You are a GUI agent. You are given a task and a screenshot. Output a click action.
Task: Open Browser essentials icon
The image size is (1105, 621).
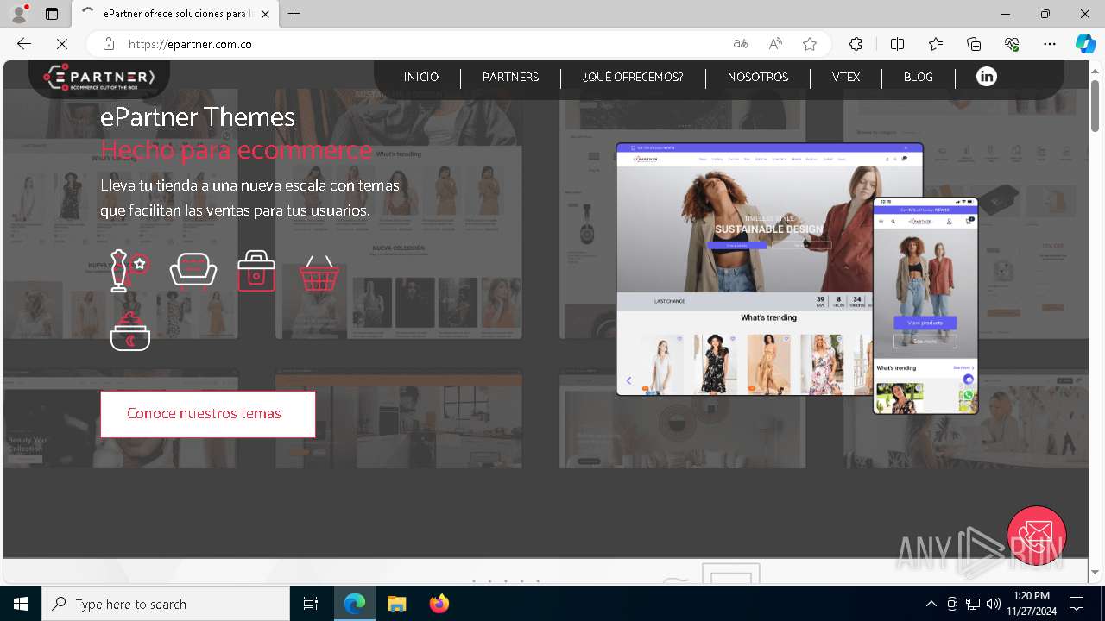pyautogui.click(x=1012, y=44)
